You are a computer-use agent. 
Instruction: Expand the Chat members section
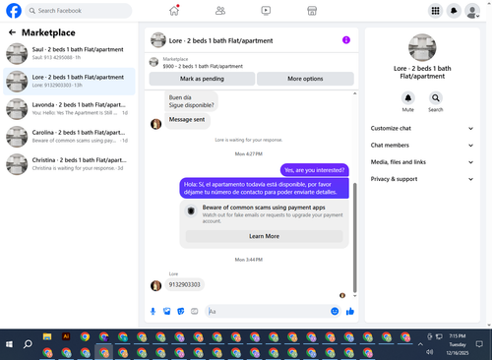pos(422,146)
